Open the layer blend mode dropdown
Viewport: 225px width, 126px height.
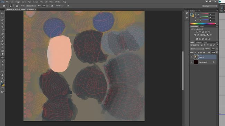(x=197, y=49)
